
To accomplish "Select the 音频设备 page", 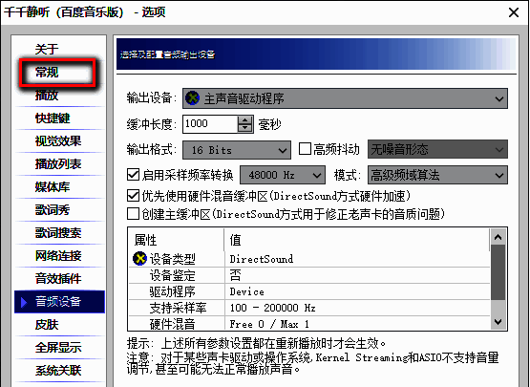I will 59,302.
